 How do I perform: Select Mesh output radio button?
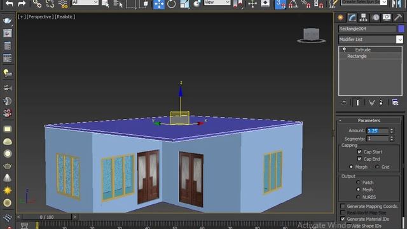[x=358, y=190]
